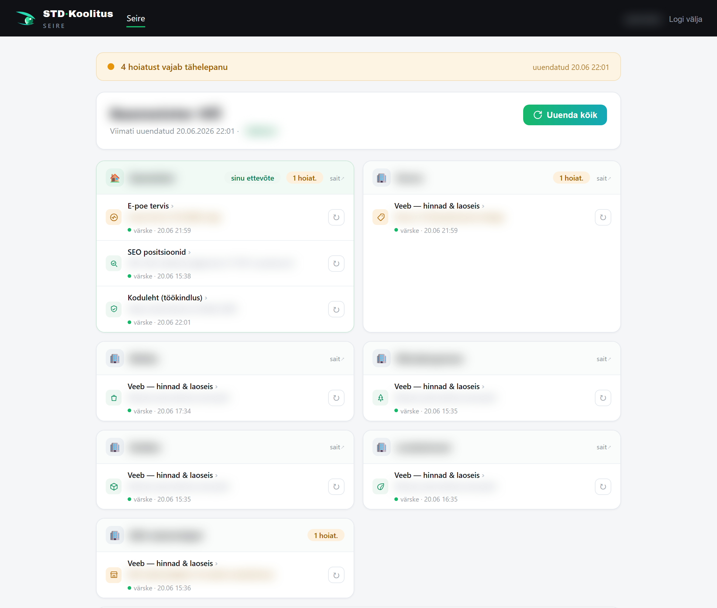Click the box icon dated 15:35
Image resolution: width=717 pixels, height=608 pixels.
pos(114,486)
